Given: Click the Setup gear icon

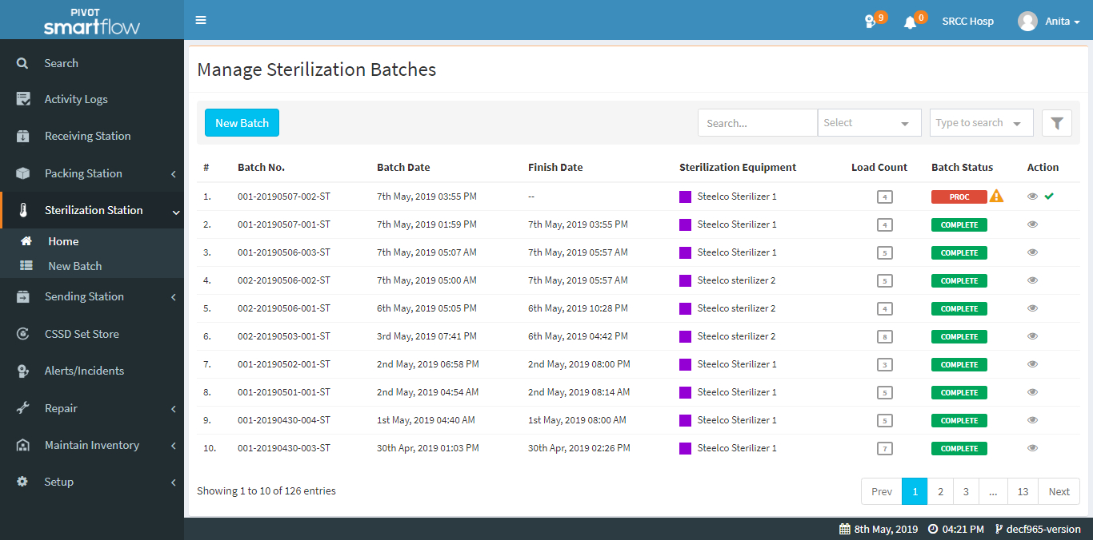Looking at the screenshot, I should [x=22, y=482].
